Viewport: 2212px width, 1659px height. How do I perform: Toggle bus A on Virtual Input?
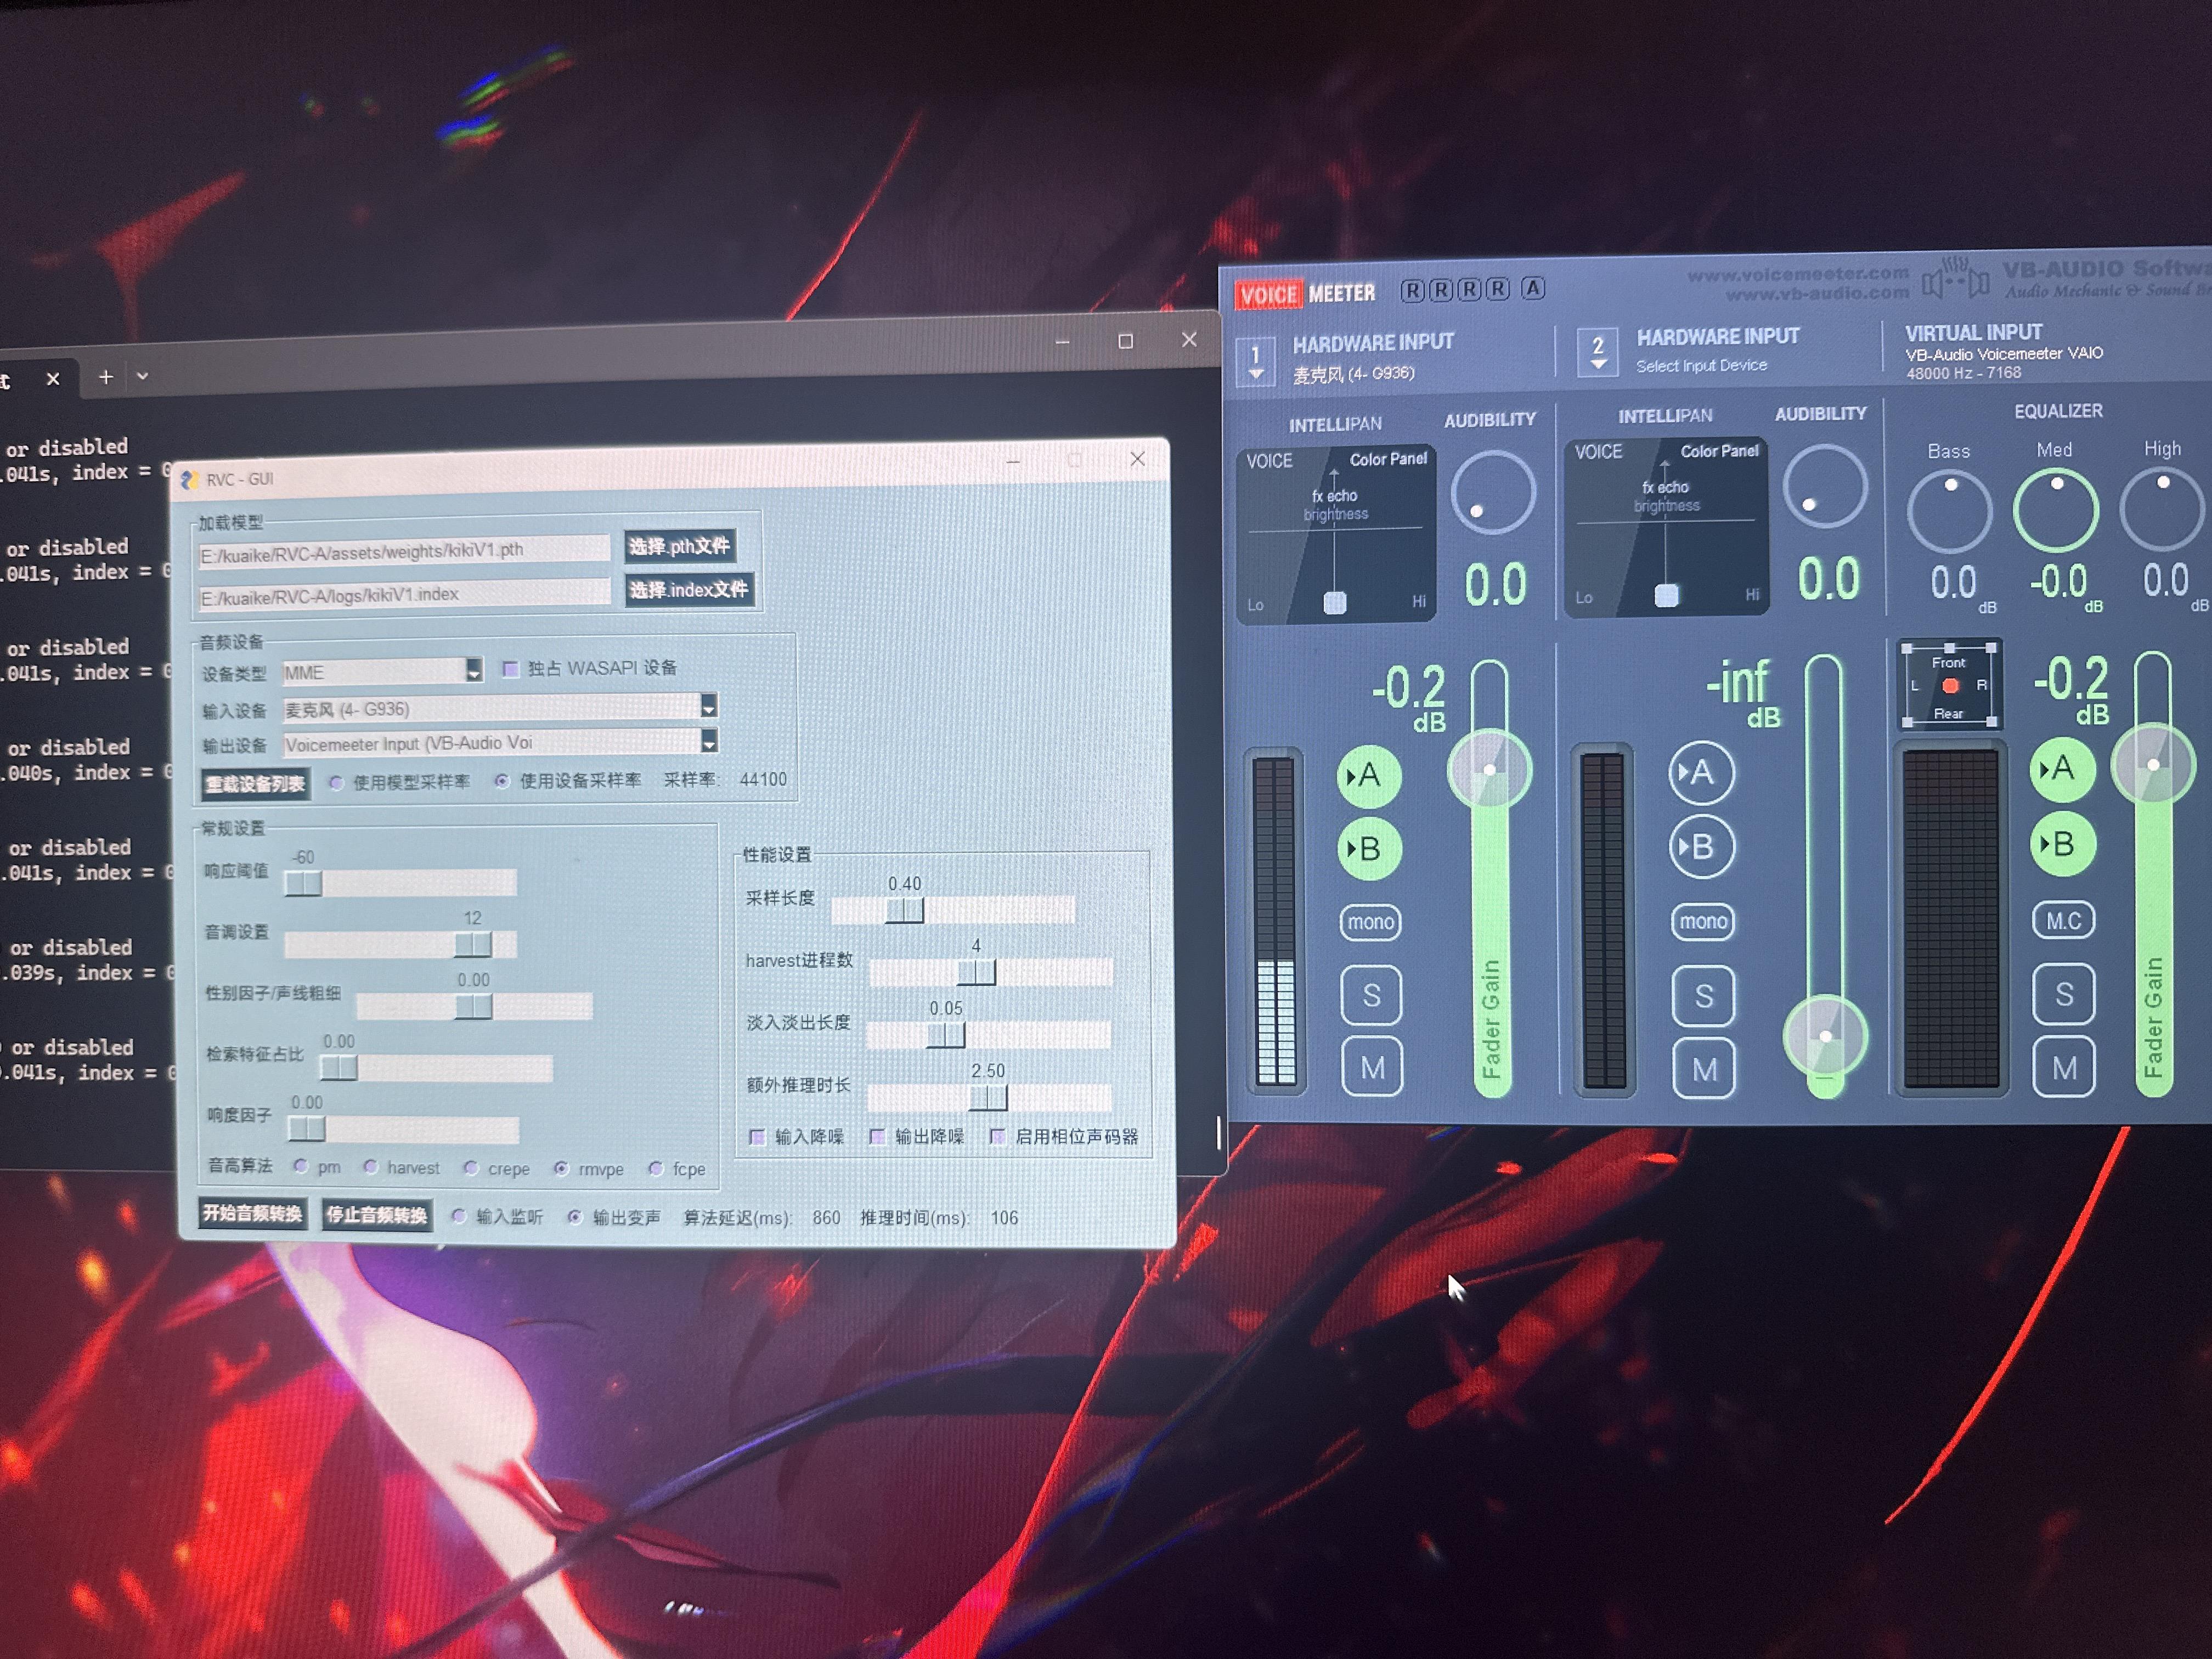pos(2062,768)
